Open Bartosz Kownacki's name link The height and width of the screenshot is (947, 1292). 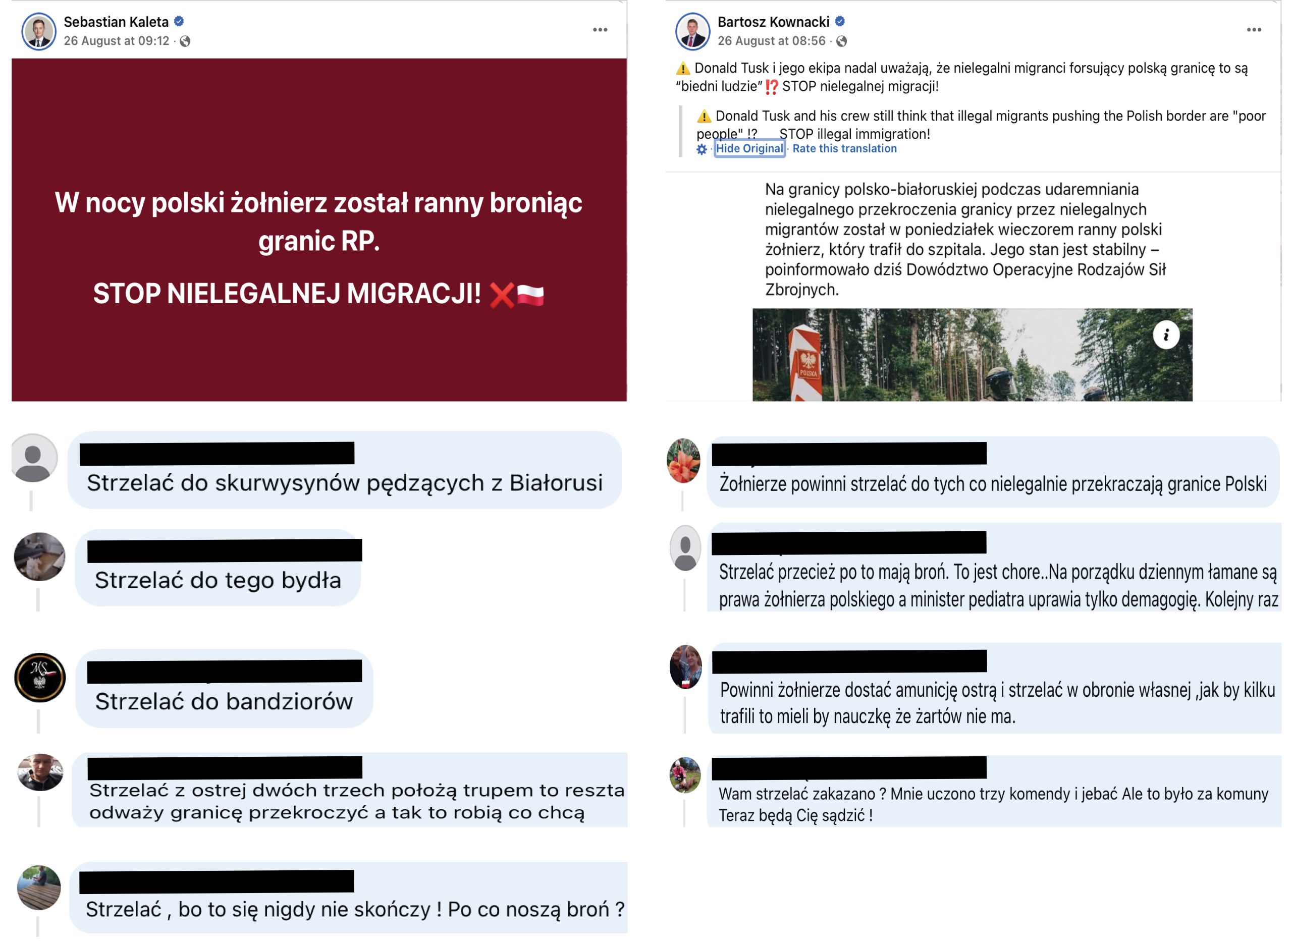click(x=773, y=22)
